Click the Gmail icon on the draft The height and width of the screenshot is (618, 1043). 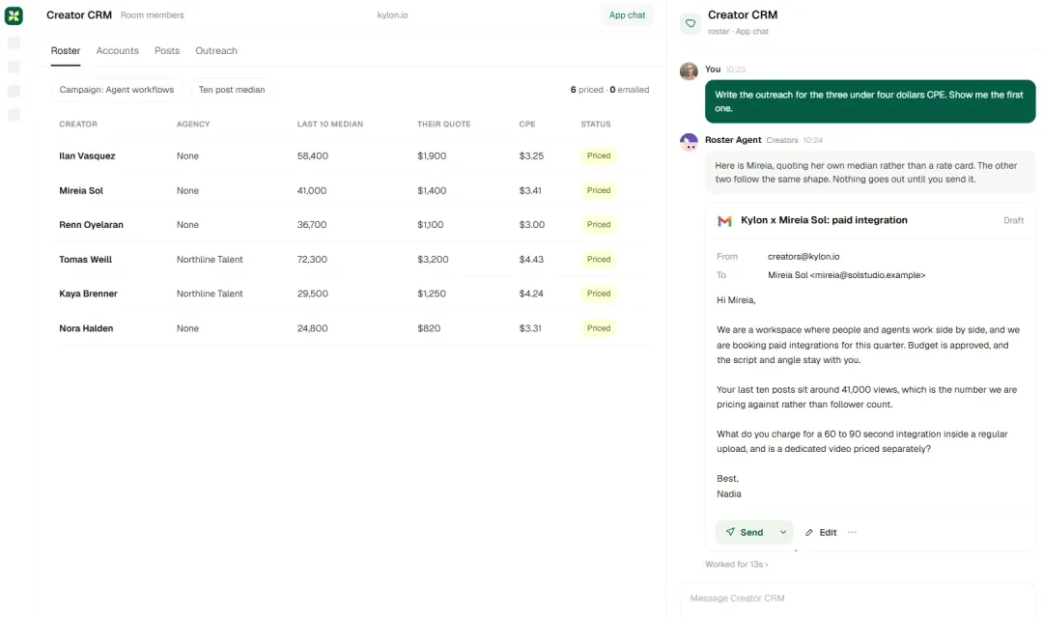(x=724, y=221)
